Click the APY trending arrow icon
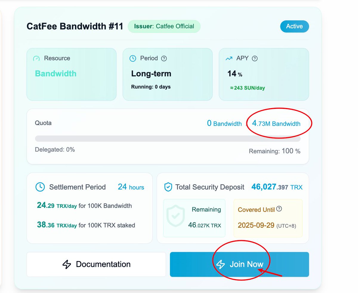 tap(229, 58)
